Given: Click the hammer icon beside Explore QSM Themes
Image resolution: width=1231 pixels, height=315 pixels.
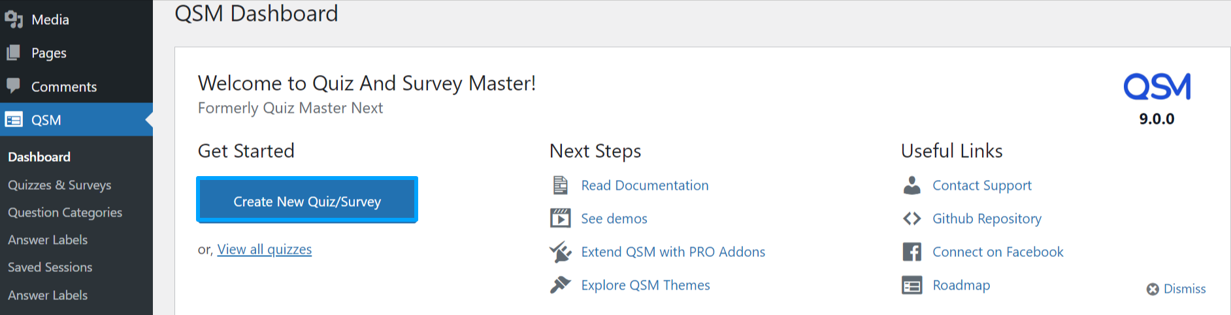Looking at the screenshot, I should click(560, 285).
